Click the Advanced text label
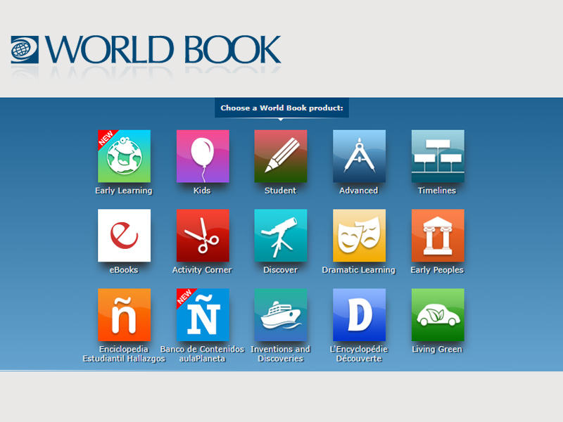Viewport: 563px width, 422px height. coord(359,191)
